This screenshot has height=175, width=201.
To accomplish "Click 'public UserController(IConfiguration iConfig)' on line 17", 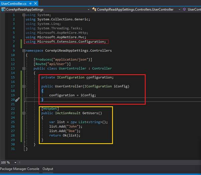I will click(x=85, y=86).
